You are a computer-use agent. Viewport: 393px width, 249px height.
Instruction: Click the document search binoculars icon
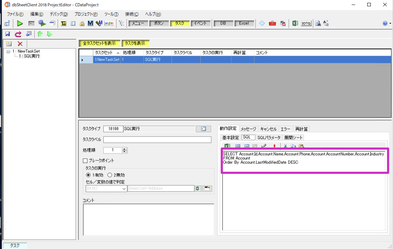point(318,23)
